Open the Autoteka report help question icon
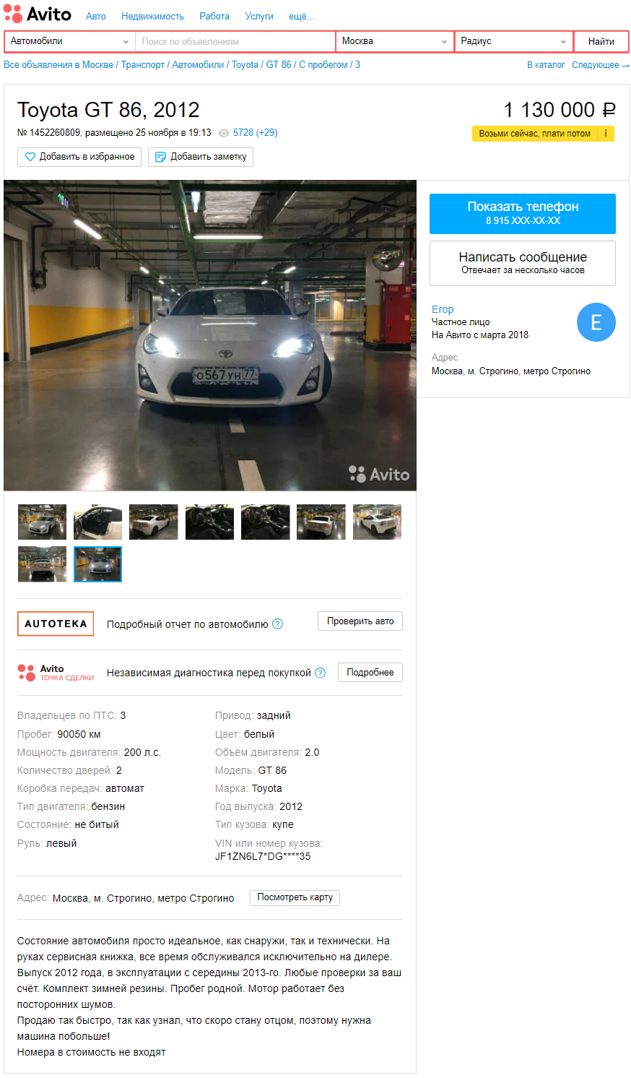The width and height of the screenshot is (631, 1078). (277, 624)
